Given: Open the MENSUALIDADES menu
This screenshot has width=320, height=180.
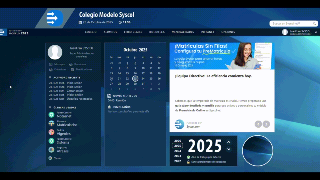Looking at the screenshot, I should (x=183, y=32).
